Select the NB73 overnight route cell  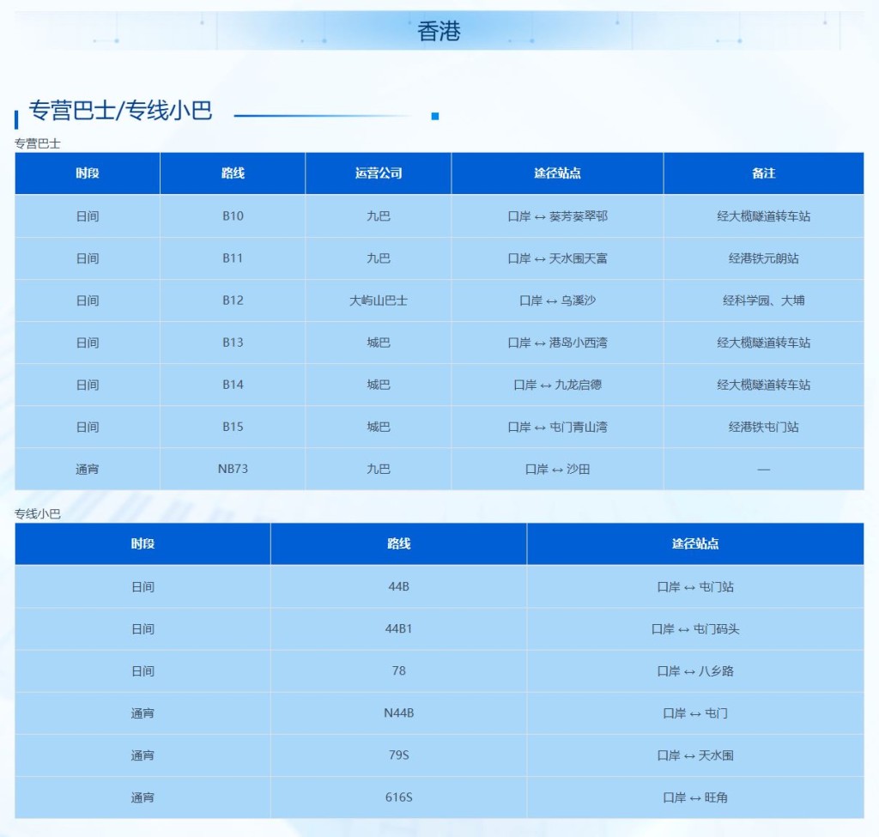(x=233, y=469)
